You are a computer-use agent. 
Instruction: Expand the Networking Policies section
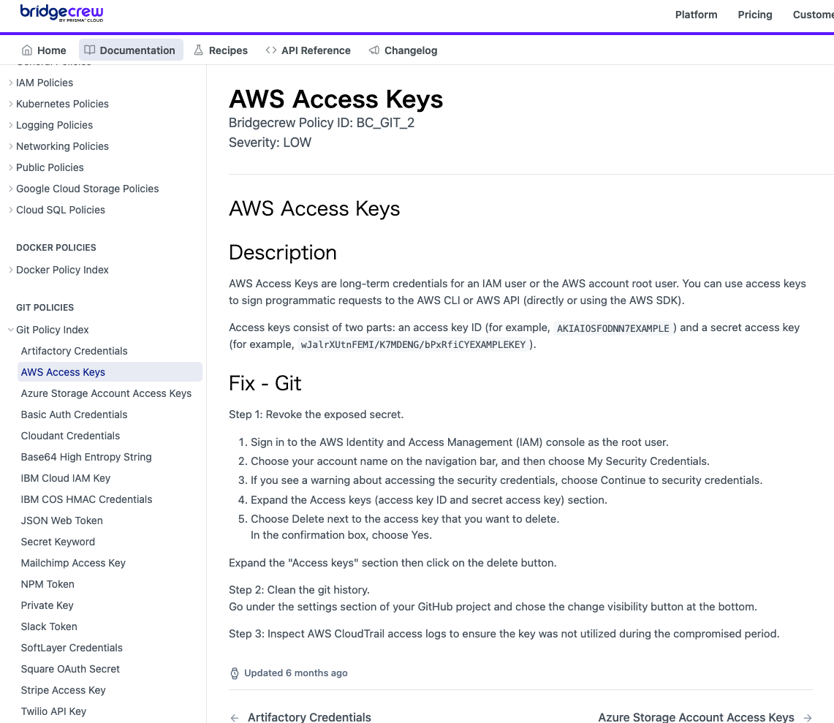coord(11,146)
